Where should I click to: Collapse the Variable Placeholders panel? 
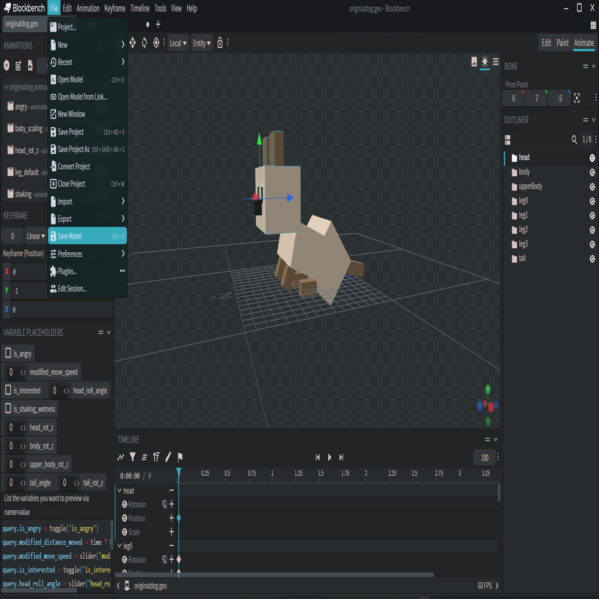click(x=109, y=332)
